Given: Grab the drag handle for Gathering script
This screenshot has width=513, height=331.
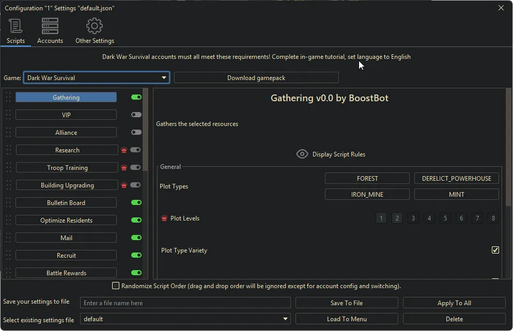Looking at the screenshot, I should point(8,97).
